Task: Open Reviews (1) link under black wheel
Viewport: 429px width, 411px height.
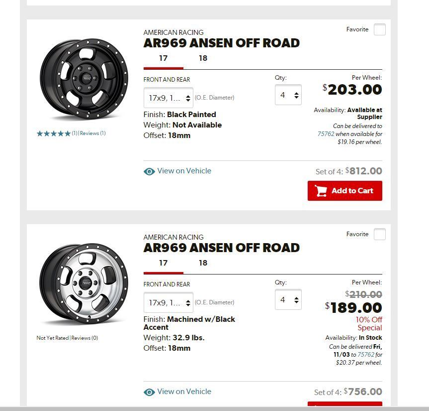Action: [x=92, y=134]
